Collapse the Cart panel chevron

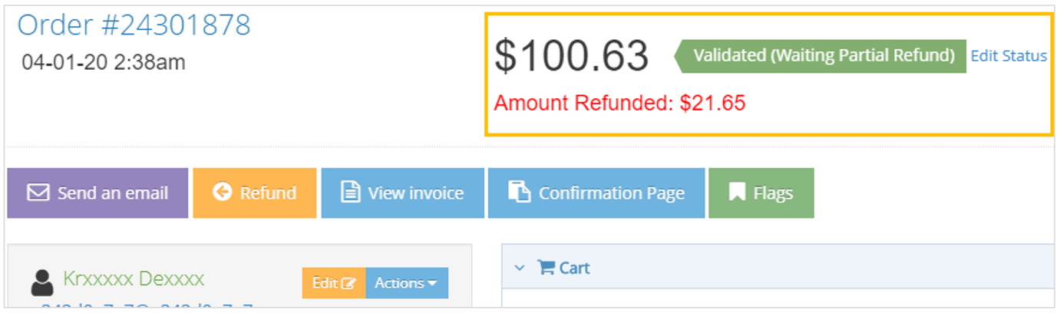520,268
